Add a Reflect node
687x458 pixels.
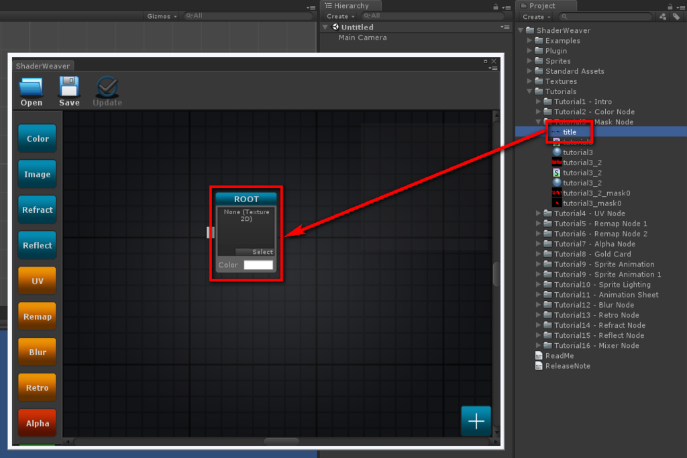(38, 245)
